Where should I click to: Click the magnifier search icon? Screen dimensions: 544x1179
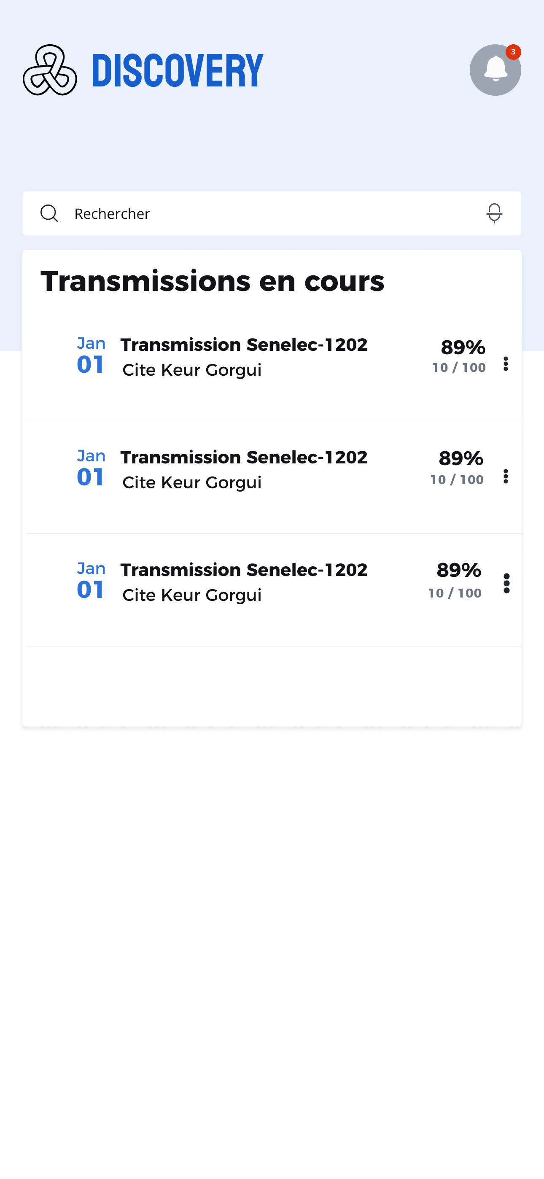49,213
